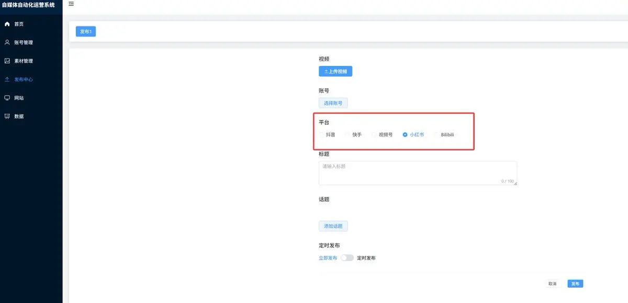Toggle the 定时发布 schedule switch
This screenshot has height=303, width=628.
click(x=347, y=258)
